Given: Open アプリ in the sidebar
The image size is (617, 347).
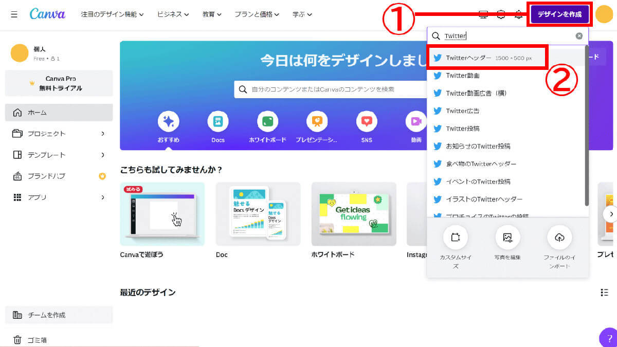Looking at the screenshot, I should coord(59,197).
